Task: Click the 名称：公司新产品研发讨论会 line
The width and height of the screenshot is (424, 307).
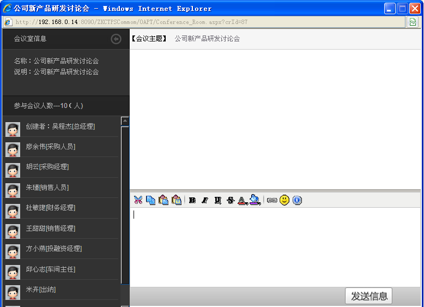Action: pos(56,61)
